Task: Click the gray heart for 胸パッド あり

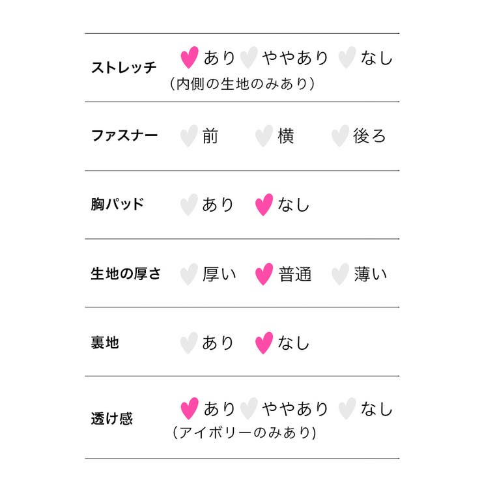Action: click(189, 205)
